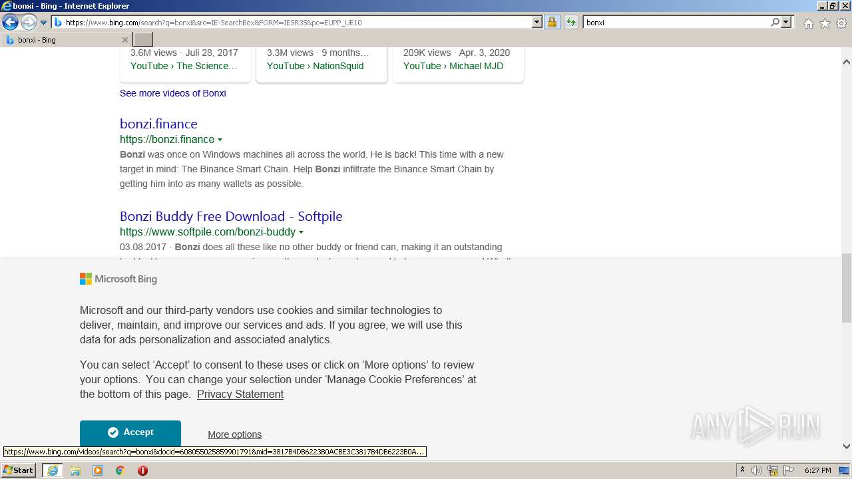Open Windows Media Player taskbar icon
Viewport: 852px width, 479px height.
[x=98, y=470]
